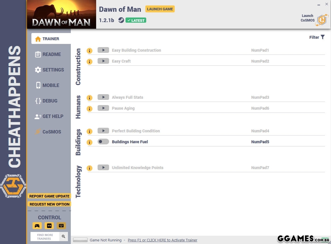Select the keyboard control icon
The width and height of the screenshot is (331, 244).
61,226
